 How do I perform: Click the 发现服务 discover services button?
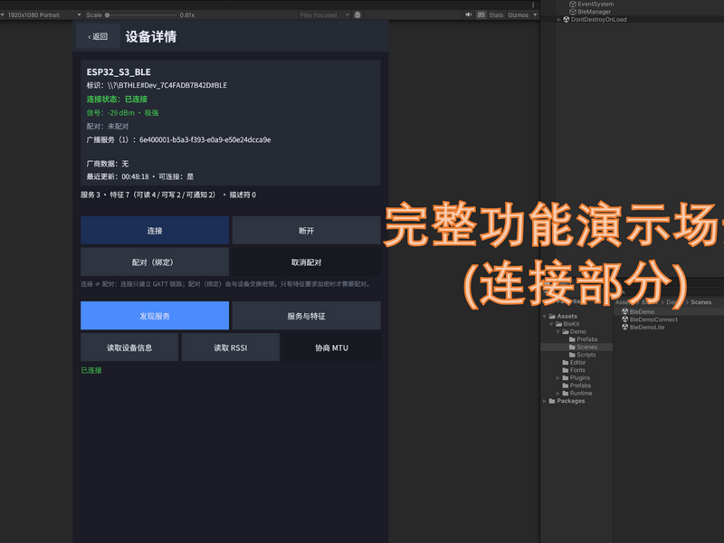[x=155, y=316]
